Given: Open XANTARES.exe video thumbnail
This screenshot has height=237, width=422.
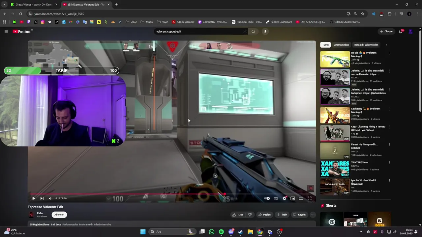Looking at the screenshot, I should point(335,169).
